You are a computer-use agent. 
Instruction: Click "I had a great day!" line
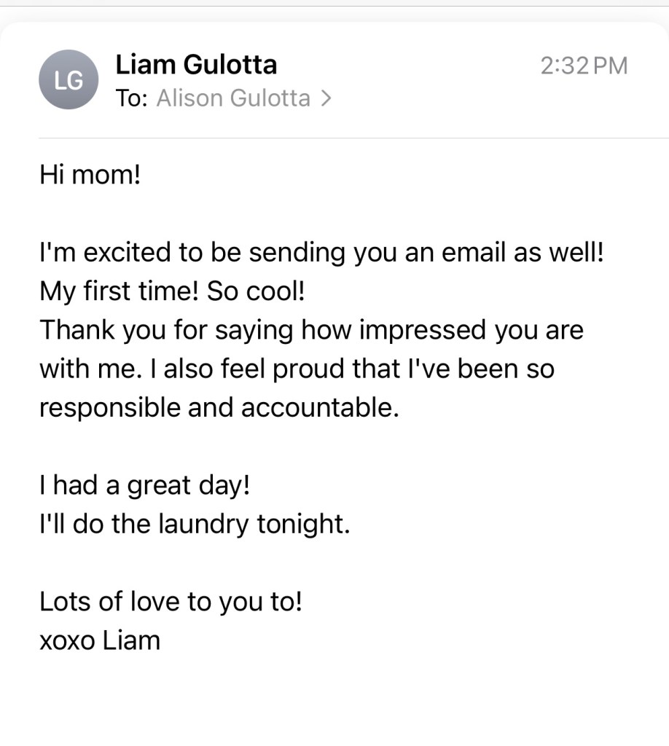144,485
